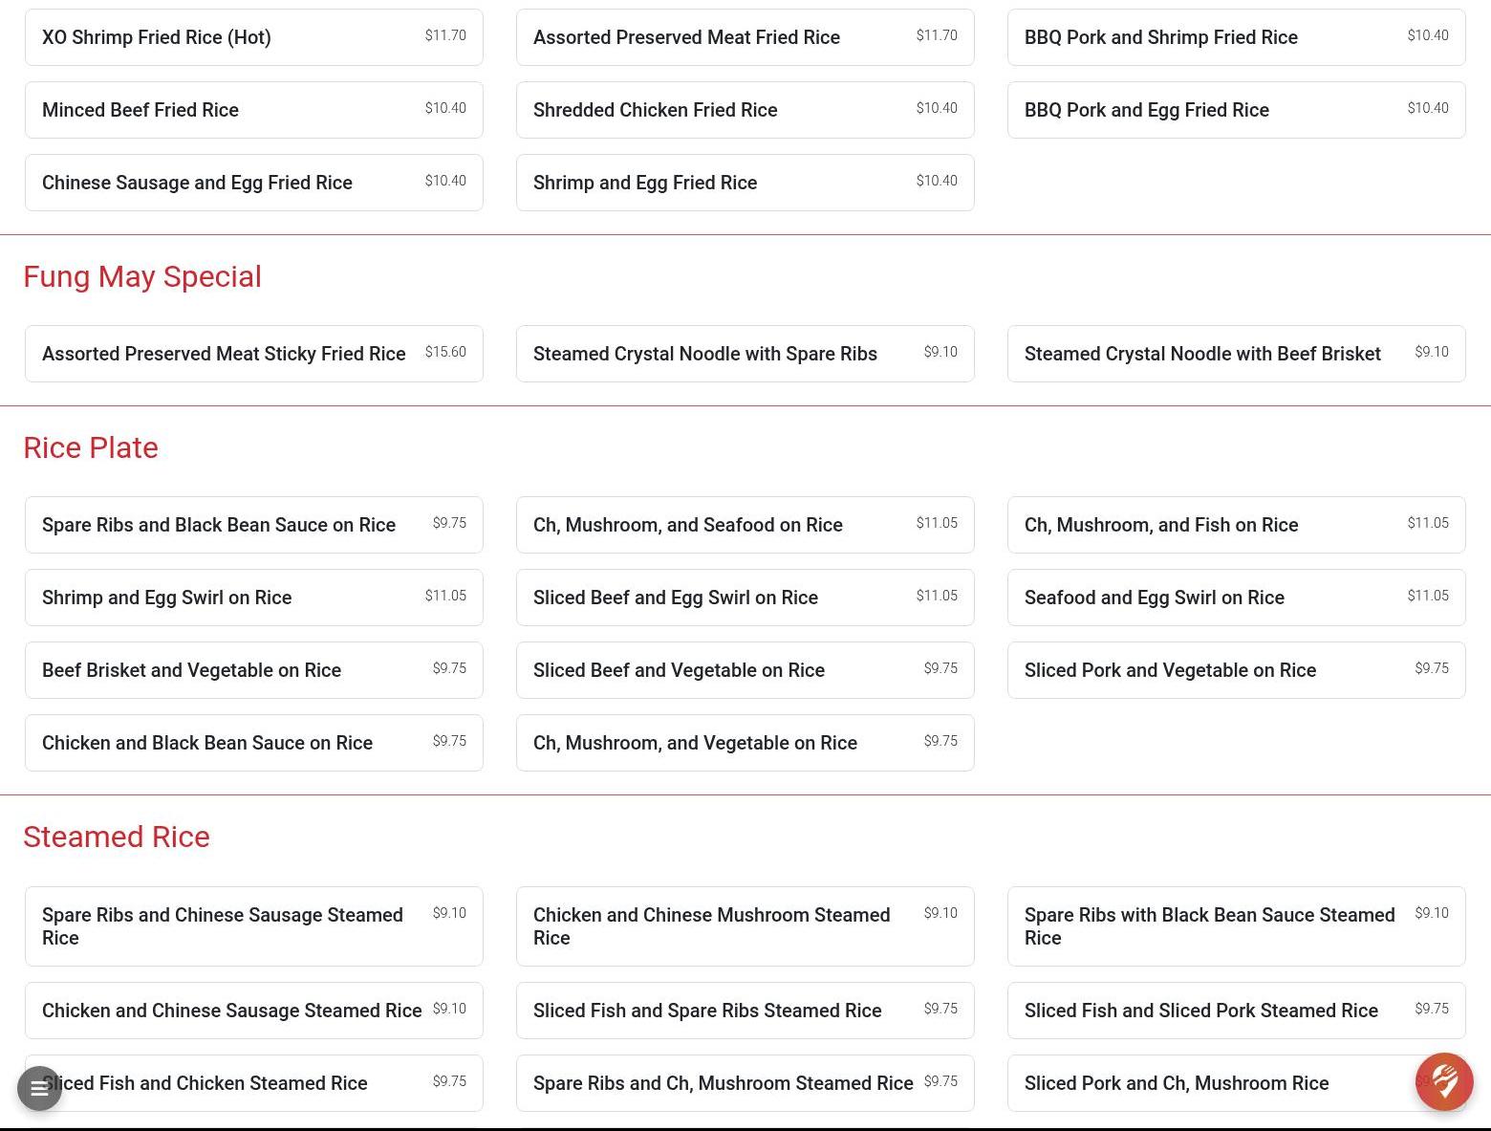
Task: Choose Steamed Crystal Noodle with Spare Ribs
Action: (x=745, y=354)
